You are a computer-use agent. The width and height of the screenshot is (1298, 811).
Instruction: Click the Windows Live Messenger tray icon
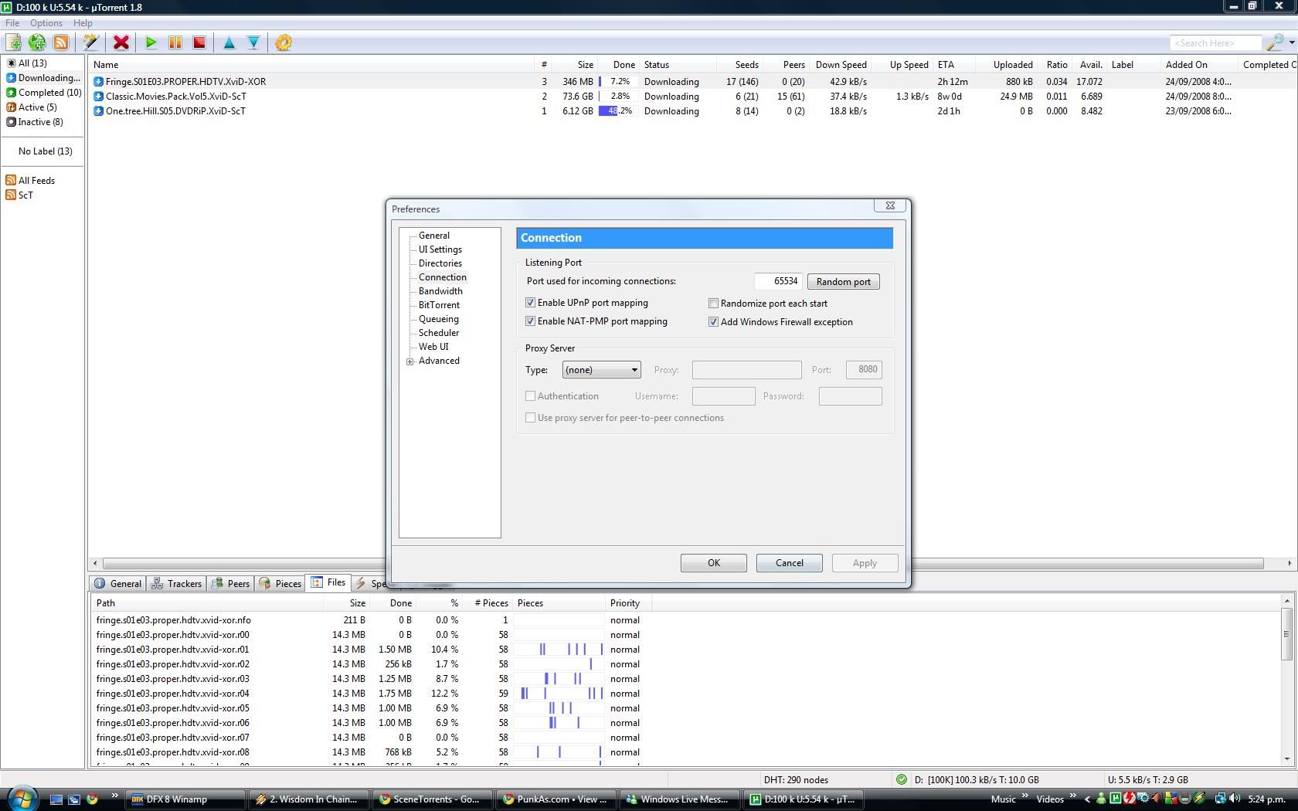tap(1101, 799)
